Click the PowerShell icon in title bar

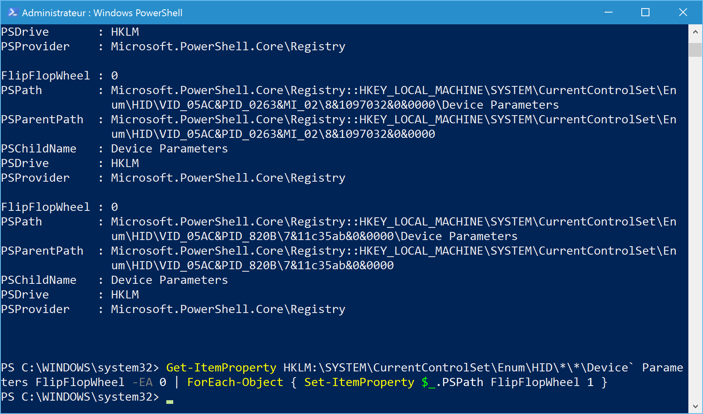(13, 13)
